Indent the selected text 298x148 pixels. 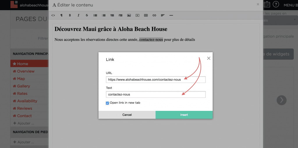(120, 15)
